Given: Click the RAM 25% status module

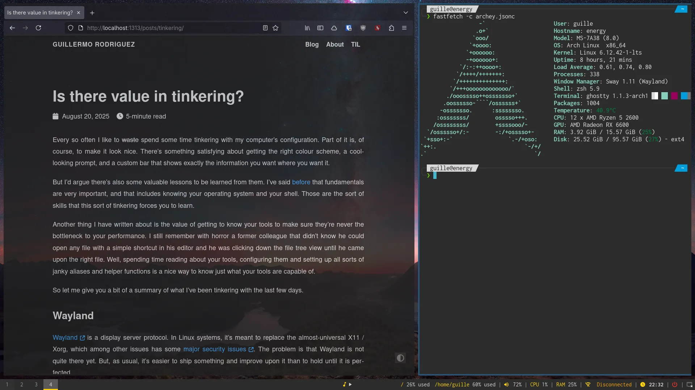Looking at the screenshot, I should click(x=566, y=385).
